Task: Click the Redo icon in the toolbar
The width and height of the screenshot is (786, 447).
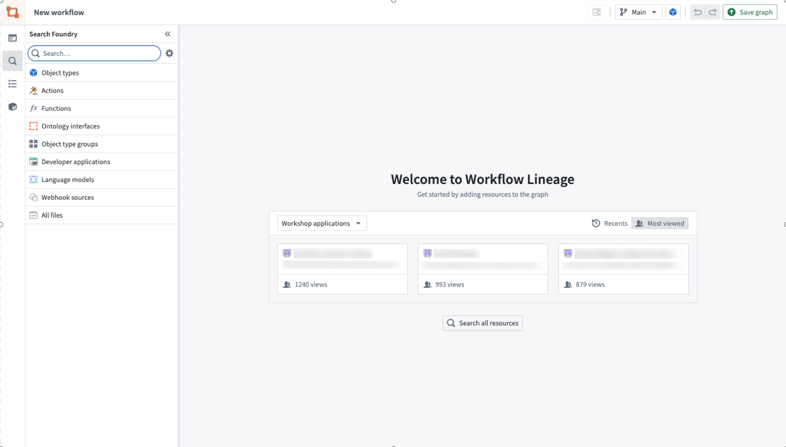Action: [712, 12]
